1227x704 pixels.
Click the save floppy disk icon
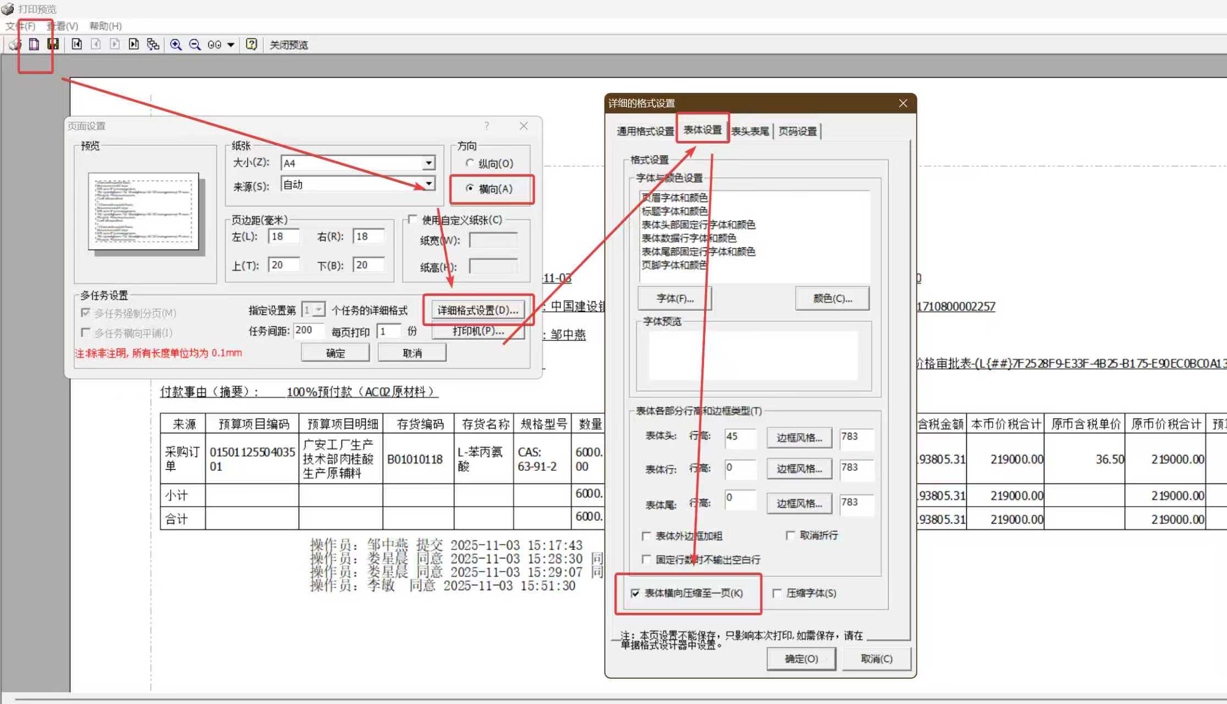[x=53, y=45]
